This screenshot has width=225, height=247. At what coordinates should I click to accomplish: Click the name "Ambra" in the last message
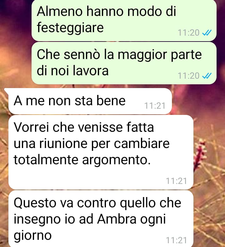click(x=117, y=219)
